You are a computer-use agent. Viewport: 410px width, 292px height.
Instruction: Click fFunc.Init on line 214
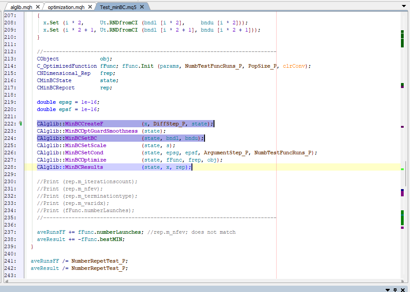pos(138,66)
